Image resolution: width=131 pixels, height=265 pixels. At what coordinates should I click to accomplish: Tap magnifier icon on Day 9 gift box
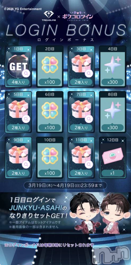click(x=26, y=164)
